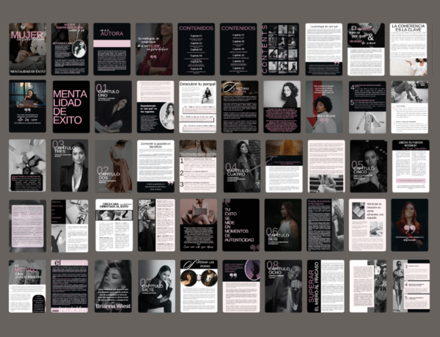Open the Libera Tu Fuerza Interior page
The height and width of the screenshot is (337, 440).
tap(410, 166)
